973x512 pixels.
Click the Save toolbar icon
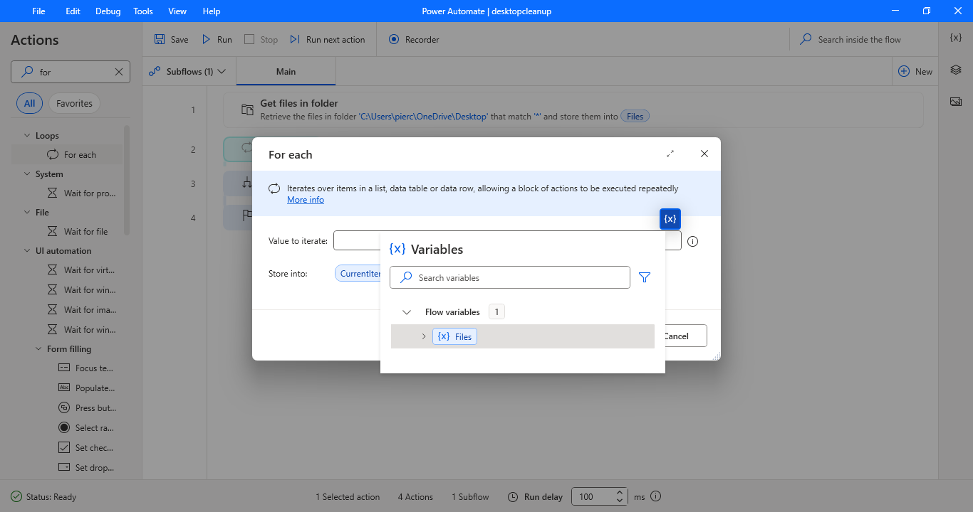tap(160, 40)
